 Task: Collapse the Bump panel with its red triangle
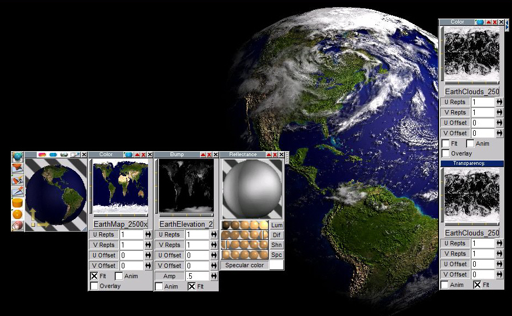(203, 154)
